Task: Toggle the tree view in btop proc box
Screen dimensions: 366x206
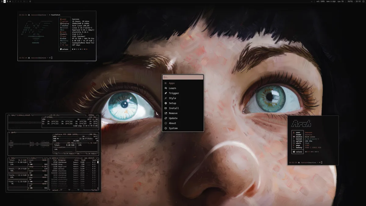Action: pyautogui.click(x=78, y=158)
